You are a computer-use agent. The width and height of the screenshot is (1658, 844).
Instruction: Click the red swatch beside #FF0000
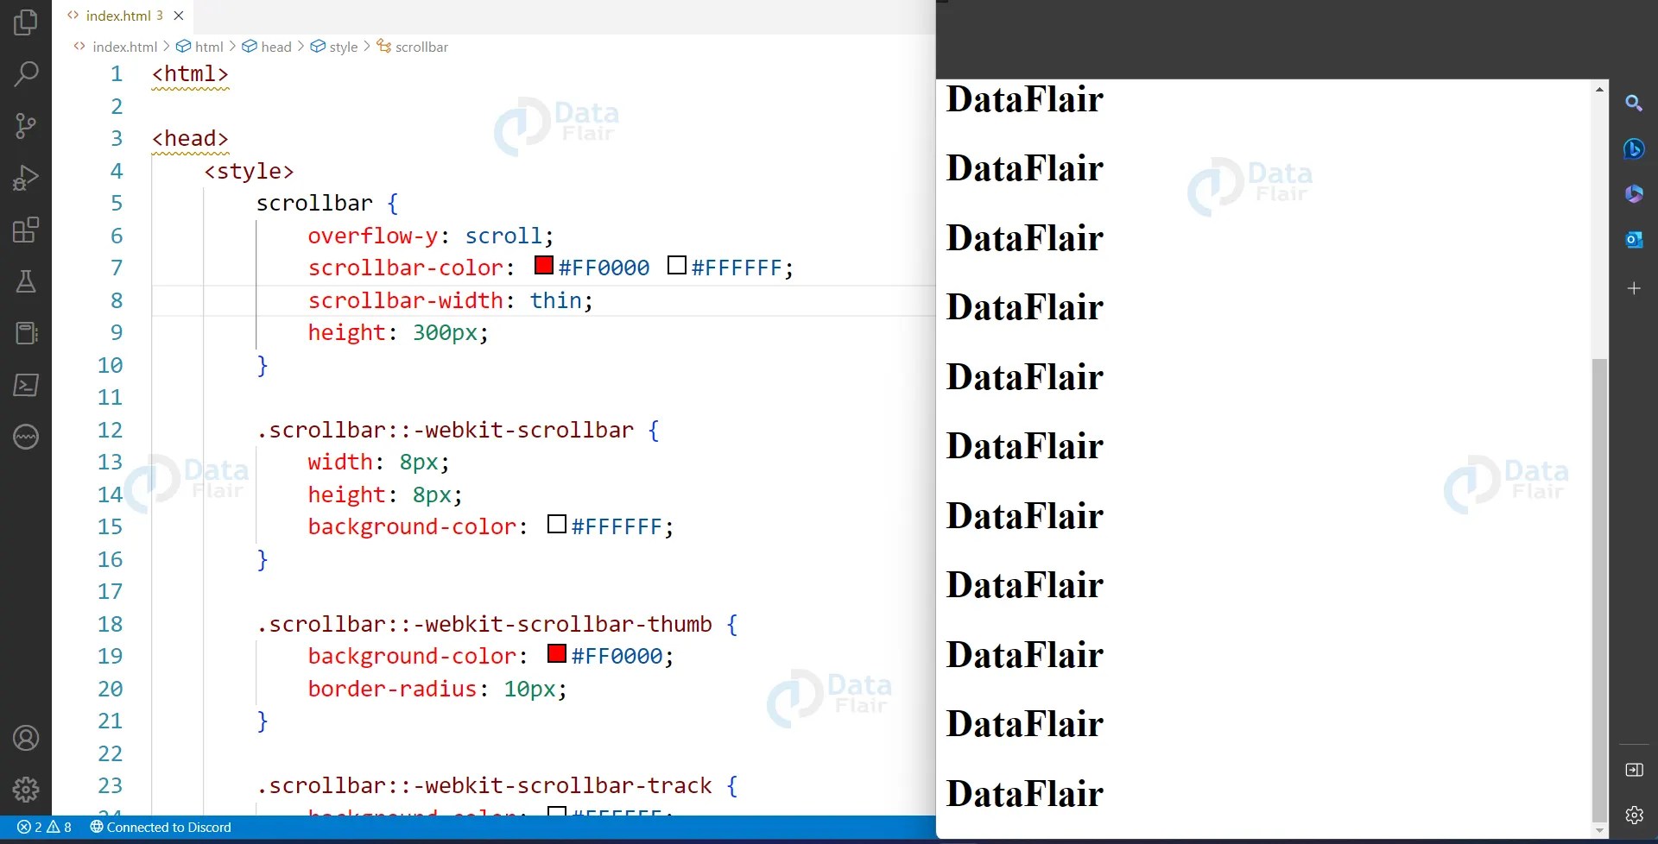(x=543, y=266)
